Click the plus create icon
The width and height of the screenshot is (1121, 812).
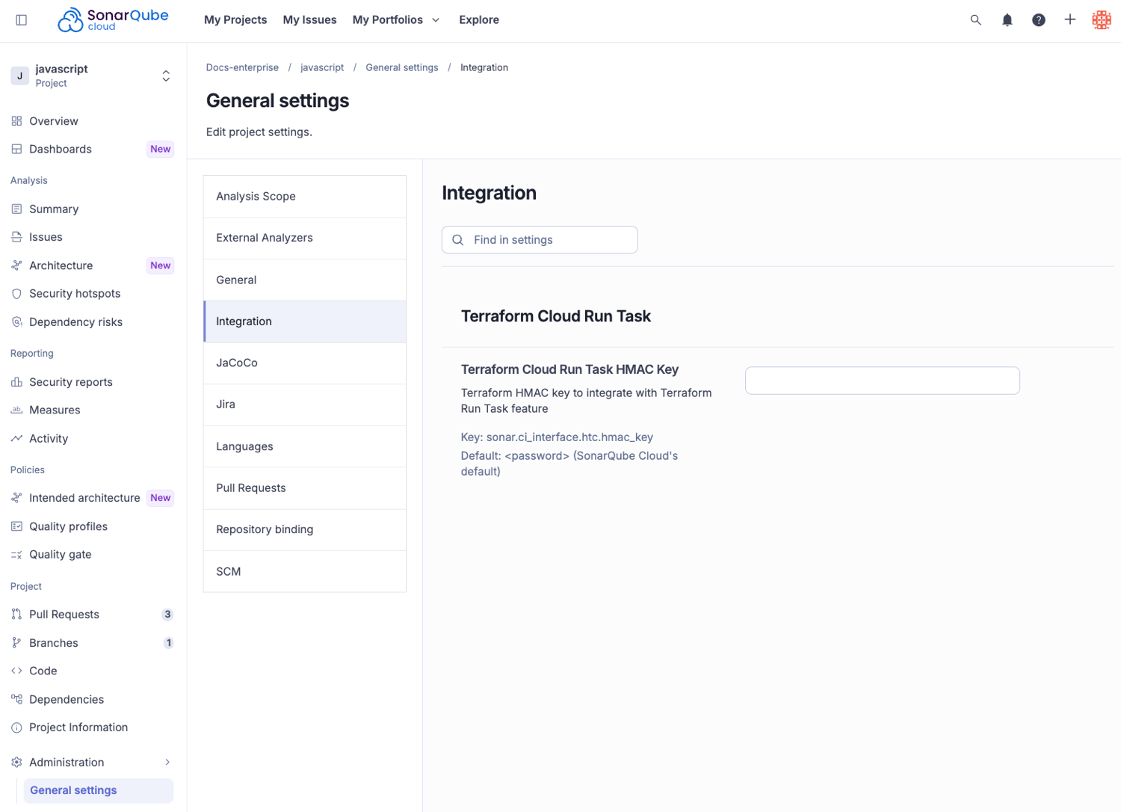[x=1070, y=20]
